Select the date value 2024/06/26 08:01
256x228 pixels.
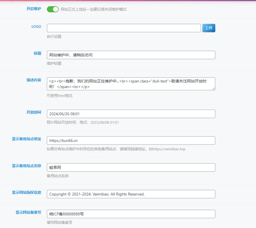pyautogui.click(x=131, y=114)
